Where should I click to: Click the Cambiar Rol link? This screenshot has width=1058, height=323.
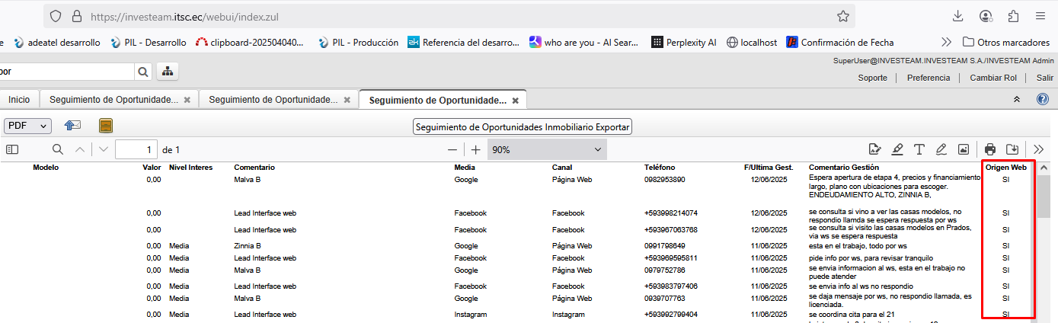(993, 78)
